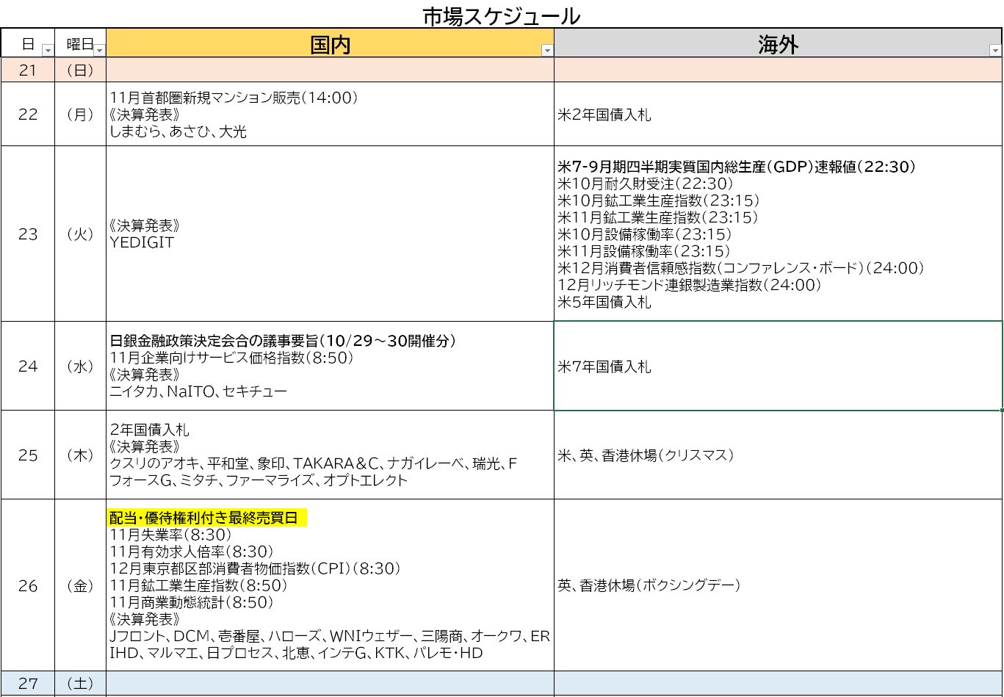This screenshot has height=697, width=1004.
Task: Select the 国内 header cell
Action: point(330,44)
